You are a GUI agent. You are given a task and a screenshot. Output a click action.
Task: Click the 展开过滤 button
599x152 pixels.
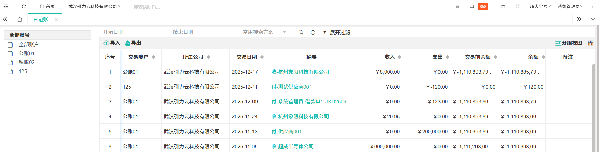pos(336,32)
